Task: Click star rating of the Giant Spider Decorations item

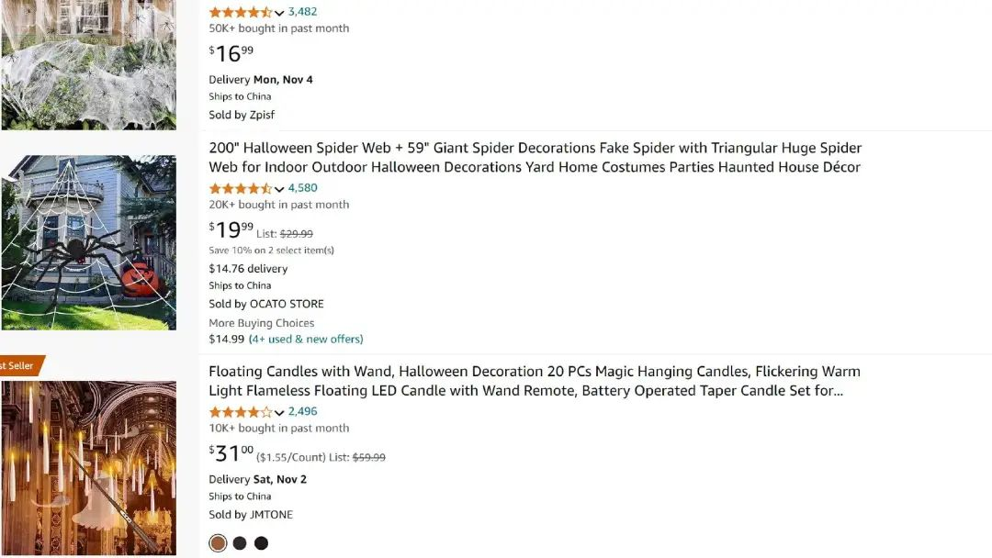Action: [x=240, y=188]
